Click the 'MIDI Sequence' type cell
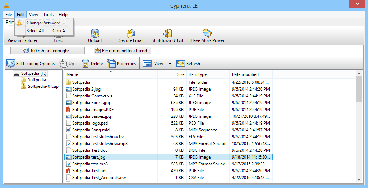The image size is (368, 188). 203,130
